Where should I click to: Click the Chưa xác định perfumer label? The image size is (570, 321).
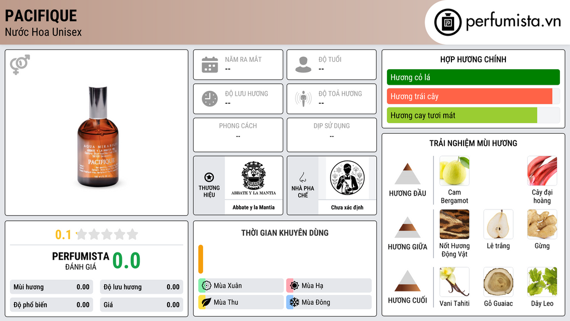coord(347,207)
